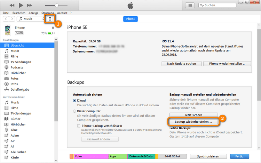The height and width of the screenshot is (163, 261).
Task: Click the Fertig button
Action: pos(239,156)
